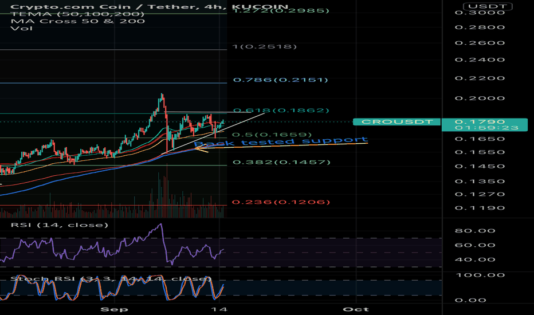
Task: Click the 0.1270 price axis value
Action: point(480,195)
